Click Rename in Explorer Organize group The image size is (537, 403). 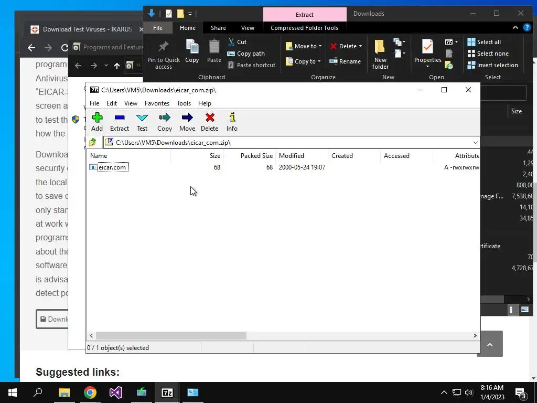click(345, 61)
